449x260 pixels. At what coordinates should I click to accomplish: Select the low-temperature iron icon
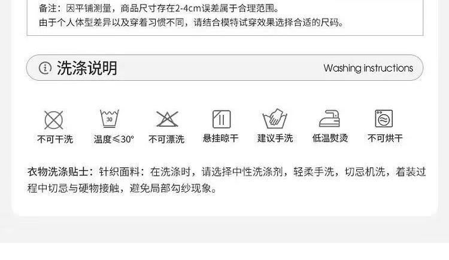click(x=330, y=118)
